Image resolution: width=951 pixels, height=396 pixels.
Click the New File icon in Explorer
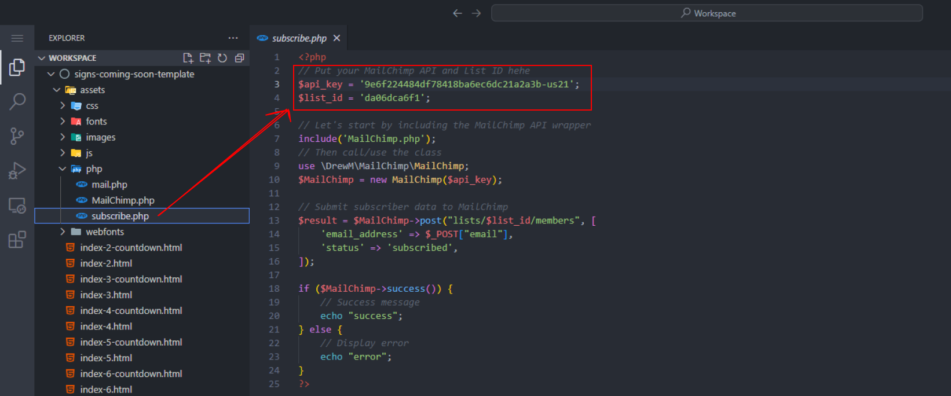[188, 58]
